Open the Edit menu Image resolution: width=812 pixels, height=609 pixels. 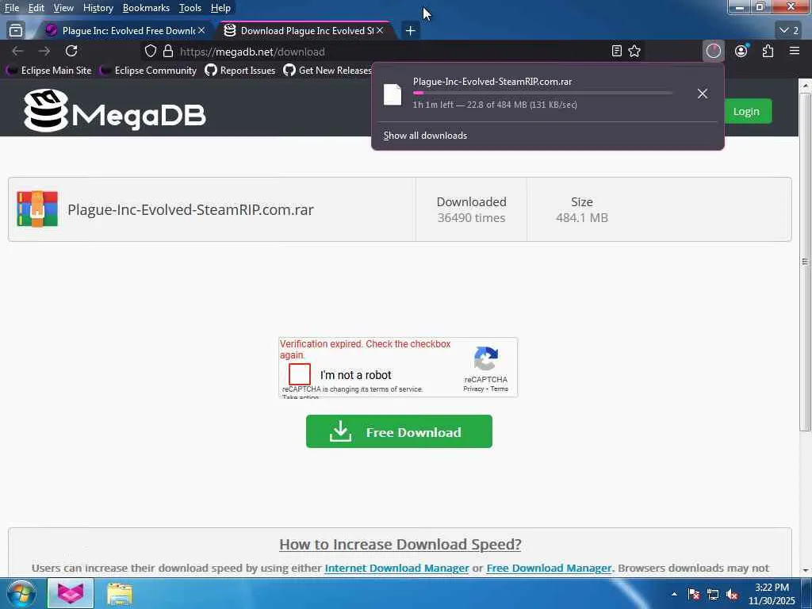coord(36,8)
